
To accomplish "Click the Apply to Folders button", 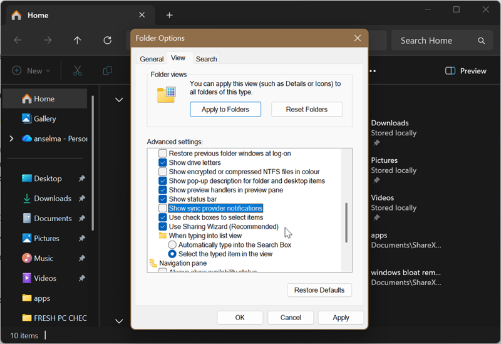I will pos(225,109).
